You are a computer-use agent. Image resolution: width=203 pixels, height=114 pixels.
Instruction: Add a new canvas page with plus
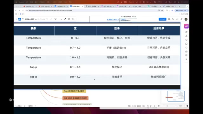[x=36, y=106]
